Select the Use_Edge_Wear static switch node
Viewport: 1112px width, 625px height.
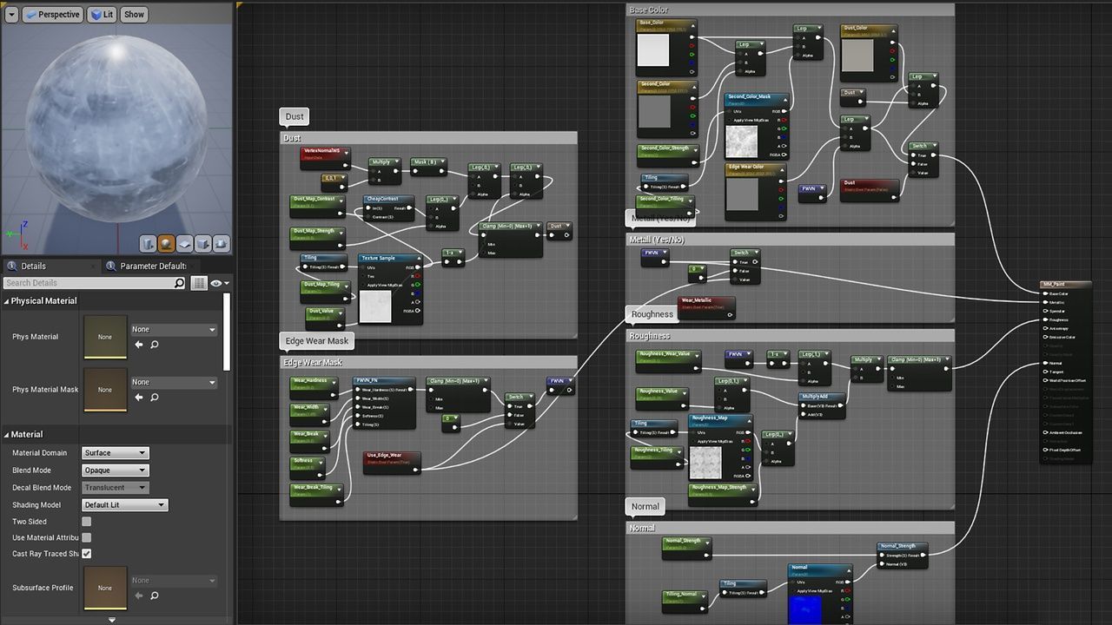pos(392,463)
